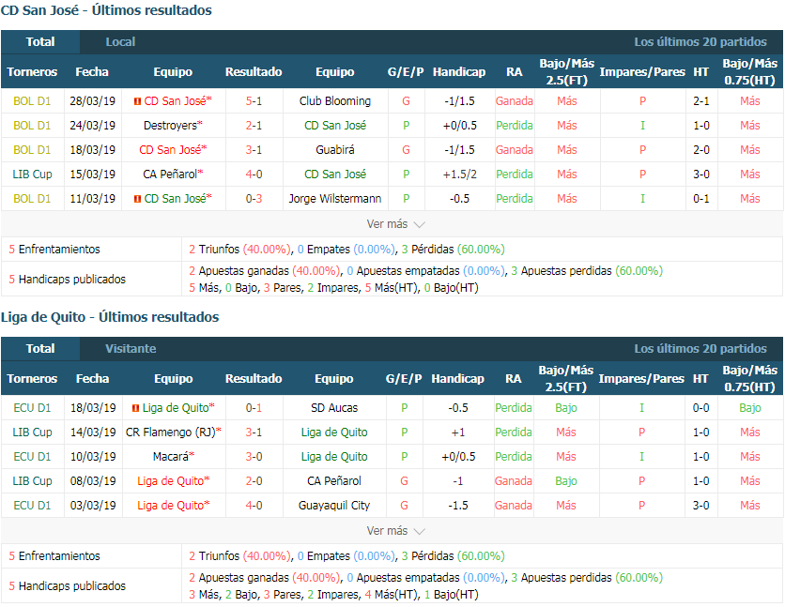Click ECU D1 tournament on 10/03/19

pos(32,457)
